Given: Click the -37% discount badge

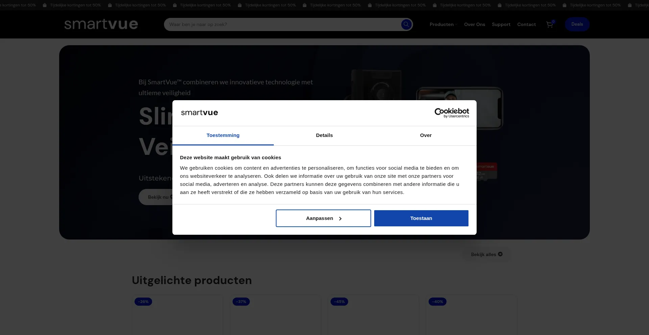Looking at the screenshot, I should [x=241, y=302].
